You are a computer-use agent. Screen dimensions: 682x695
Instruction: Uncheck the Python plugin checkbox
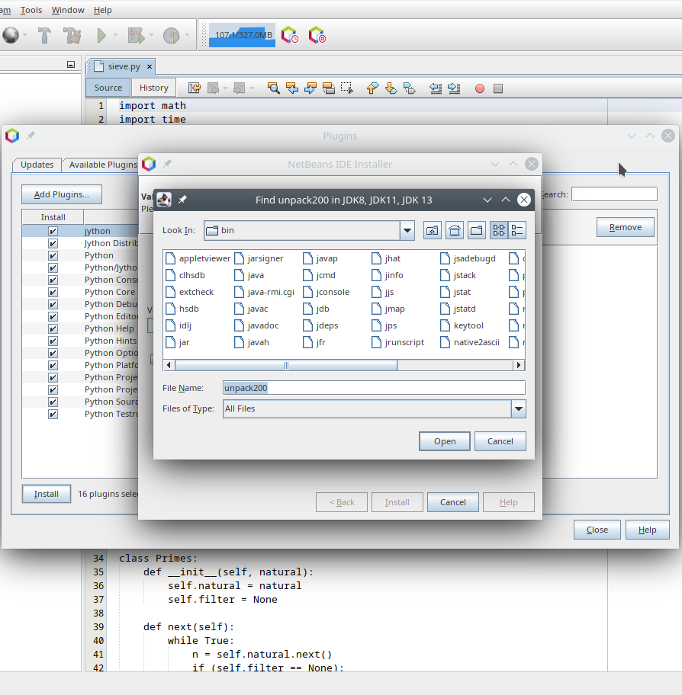(x=53, y=255)
